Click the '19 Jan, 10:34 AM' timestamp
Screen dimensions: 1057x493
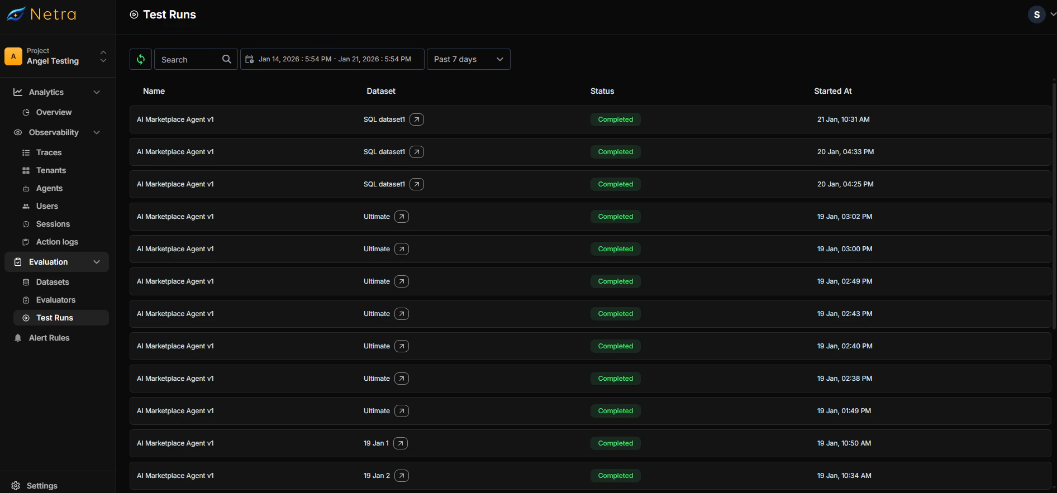coord(844,476)
